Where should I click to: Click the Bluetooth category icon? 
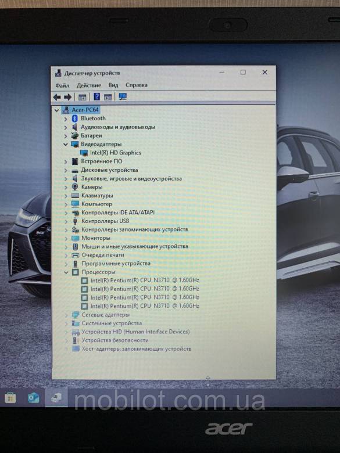click(75, 118)
